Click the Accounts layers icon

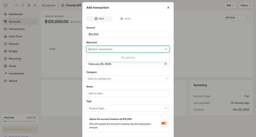point(5,22)
